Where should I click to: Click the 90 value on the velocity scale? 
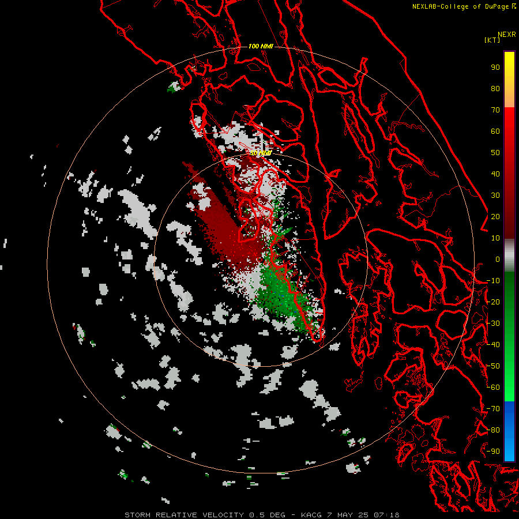pyautogui.click(x=495, y=67)
